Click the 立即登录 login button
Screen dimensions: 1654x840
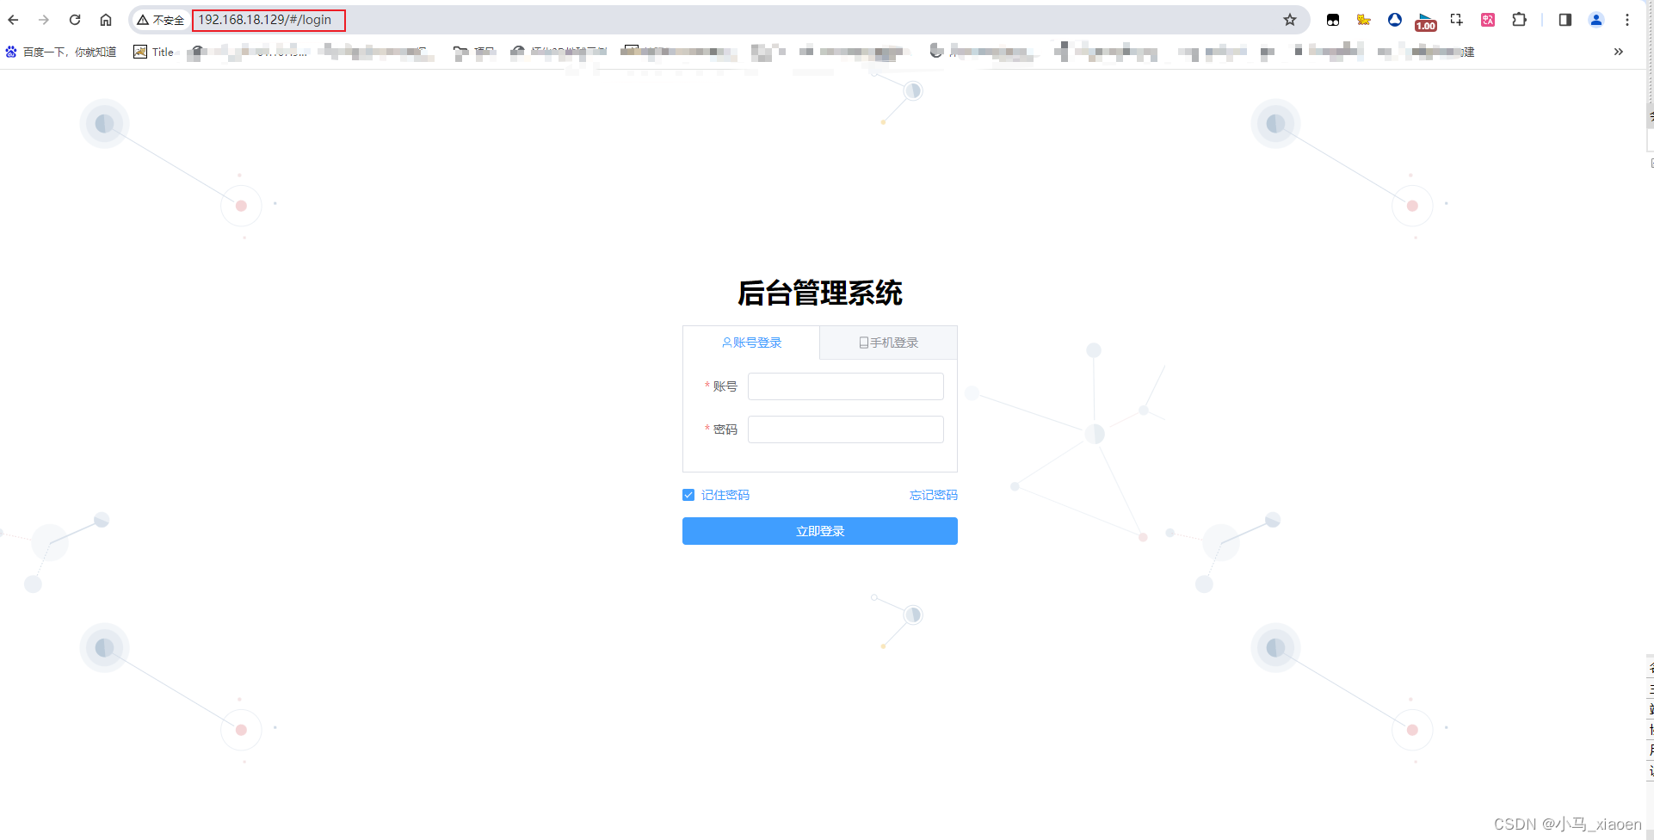point(818,530)
